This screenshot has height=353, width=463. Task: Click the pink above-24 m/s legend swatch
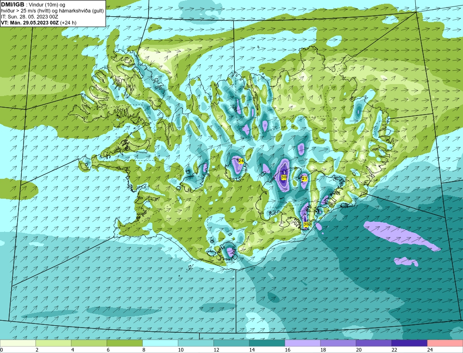445,343
